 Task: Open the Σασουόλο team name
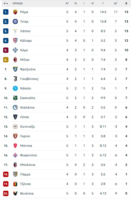pyautogui.click(x=28, y=98)
